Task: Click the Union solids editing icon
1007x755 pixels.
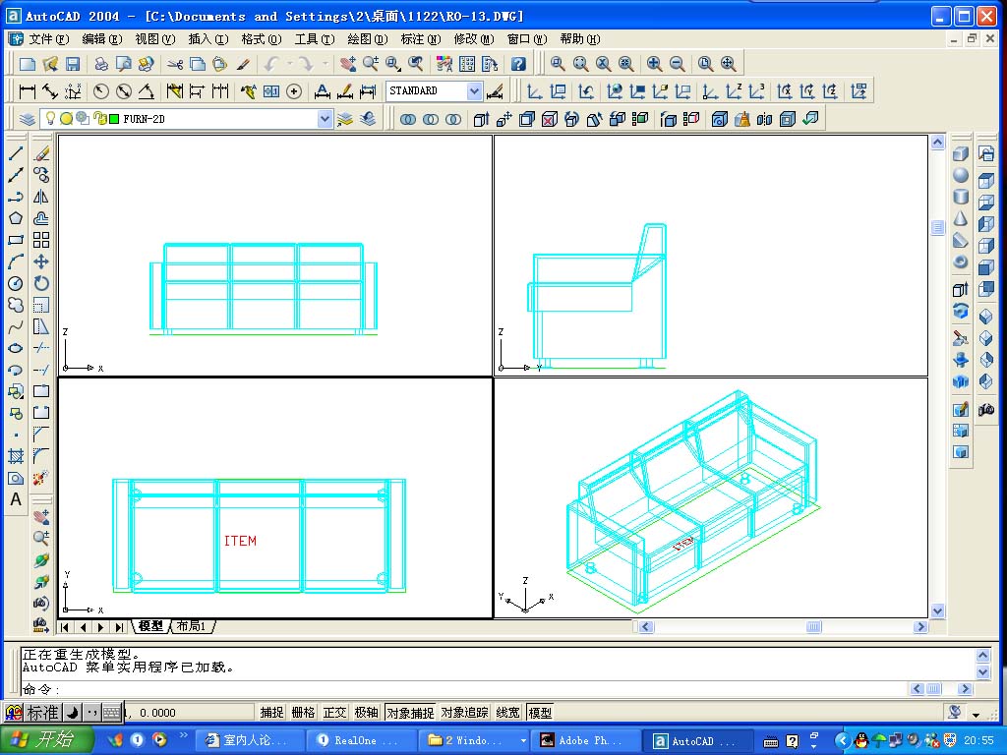Action: pyautogui.click(x=408, y=119)
